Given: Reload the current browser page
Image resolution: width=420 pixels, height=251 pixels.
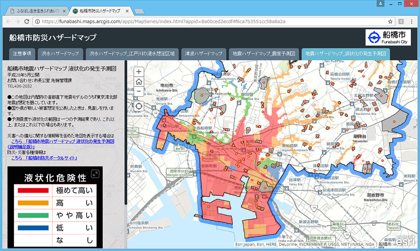Looking at the screenshot, I should [x=26, y=21].
